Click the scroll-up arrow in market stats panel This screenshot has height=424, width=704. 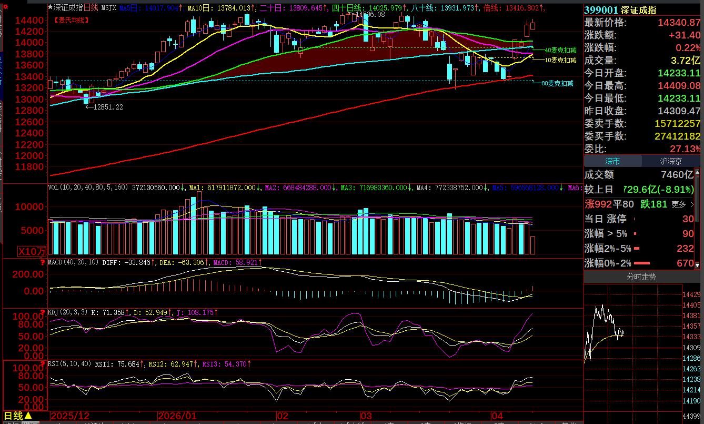tap(698, 171)
